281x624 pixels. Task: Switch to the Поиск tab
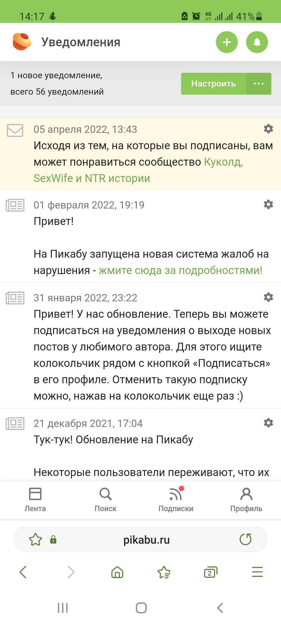pyautogui.click(x=105, y=499)
